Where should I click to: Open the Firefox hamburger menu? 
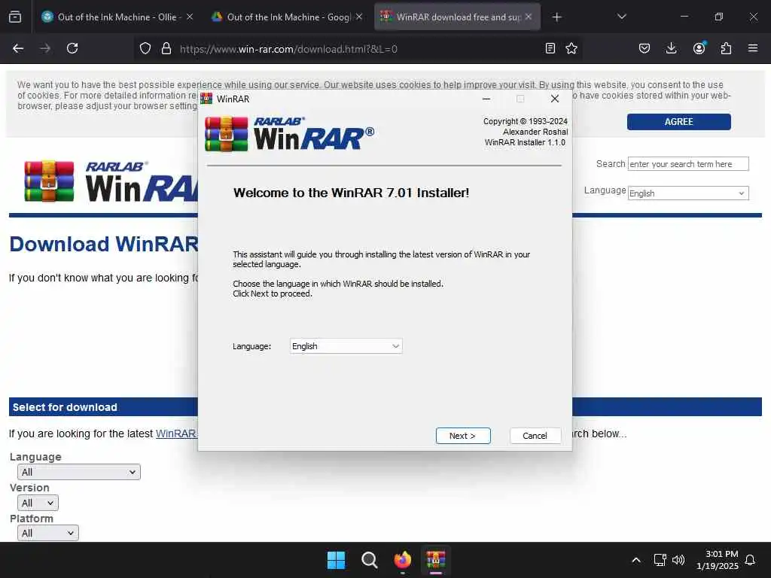(753, 48)
